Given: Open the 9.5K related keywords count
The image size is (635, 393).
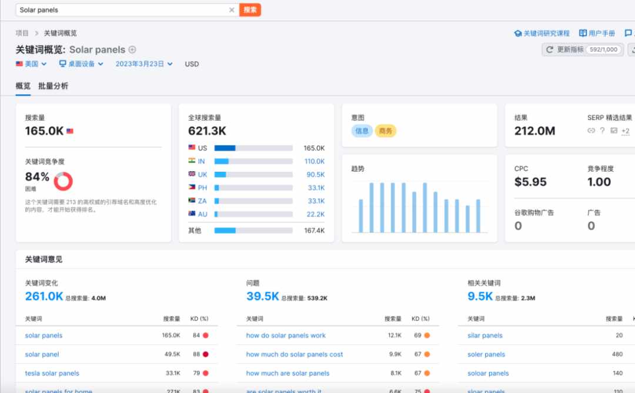Looking at the screenshot, I should tap(480, 296).
